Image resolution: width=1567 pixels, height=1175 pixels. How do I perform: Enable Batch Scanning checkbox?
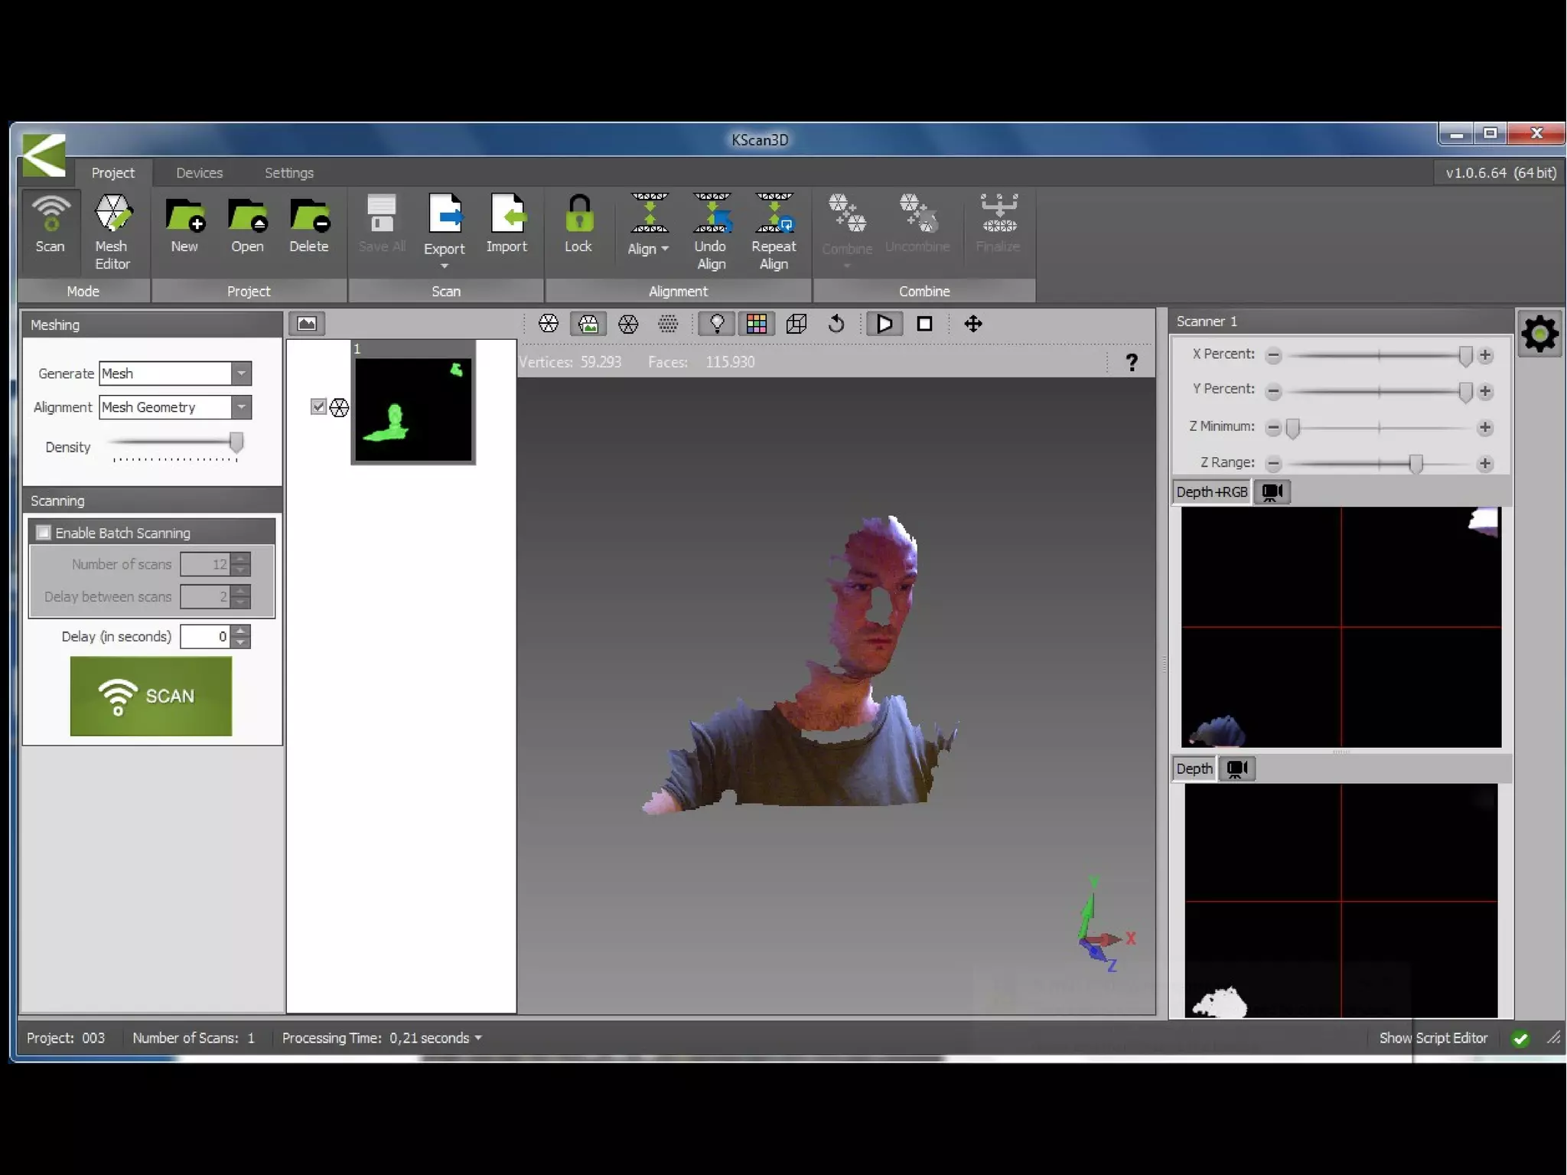tap(44, 533)
